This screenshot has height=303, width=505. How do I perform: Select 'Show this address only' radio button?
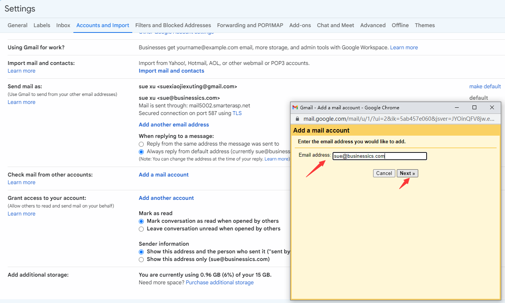141,259
